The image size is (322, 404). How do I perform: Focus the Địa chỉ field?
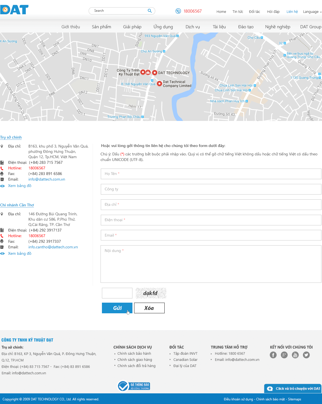(211, 205)
